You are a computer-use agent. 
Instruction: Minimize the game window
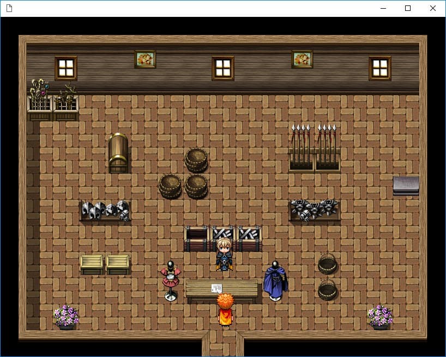click(x=383, y=8)
